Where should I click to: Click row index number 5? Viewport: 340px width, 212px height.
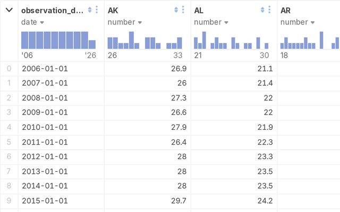click(x=8, y=143)
